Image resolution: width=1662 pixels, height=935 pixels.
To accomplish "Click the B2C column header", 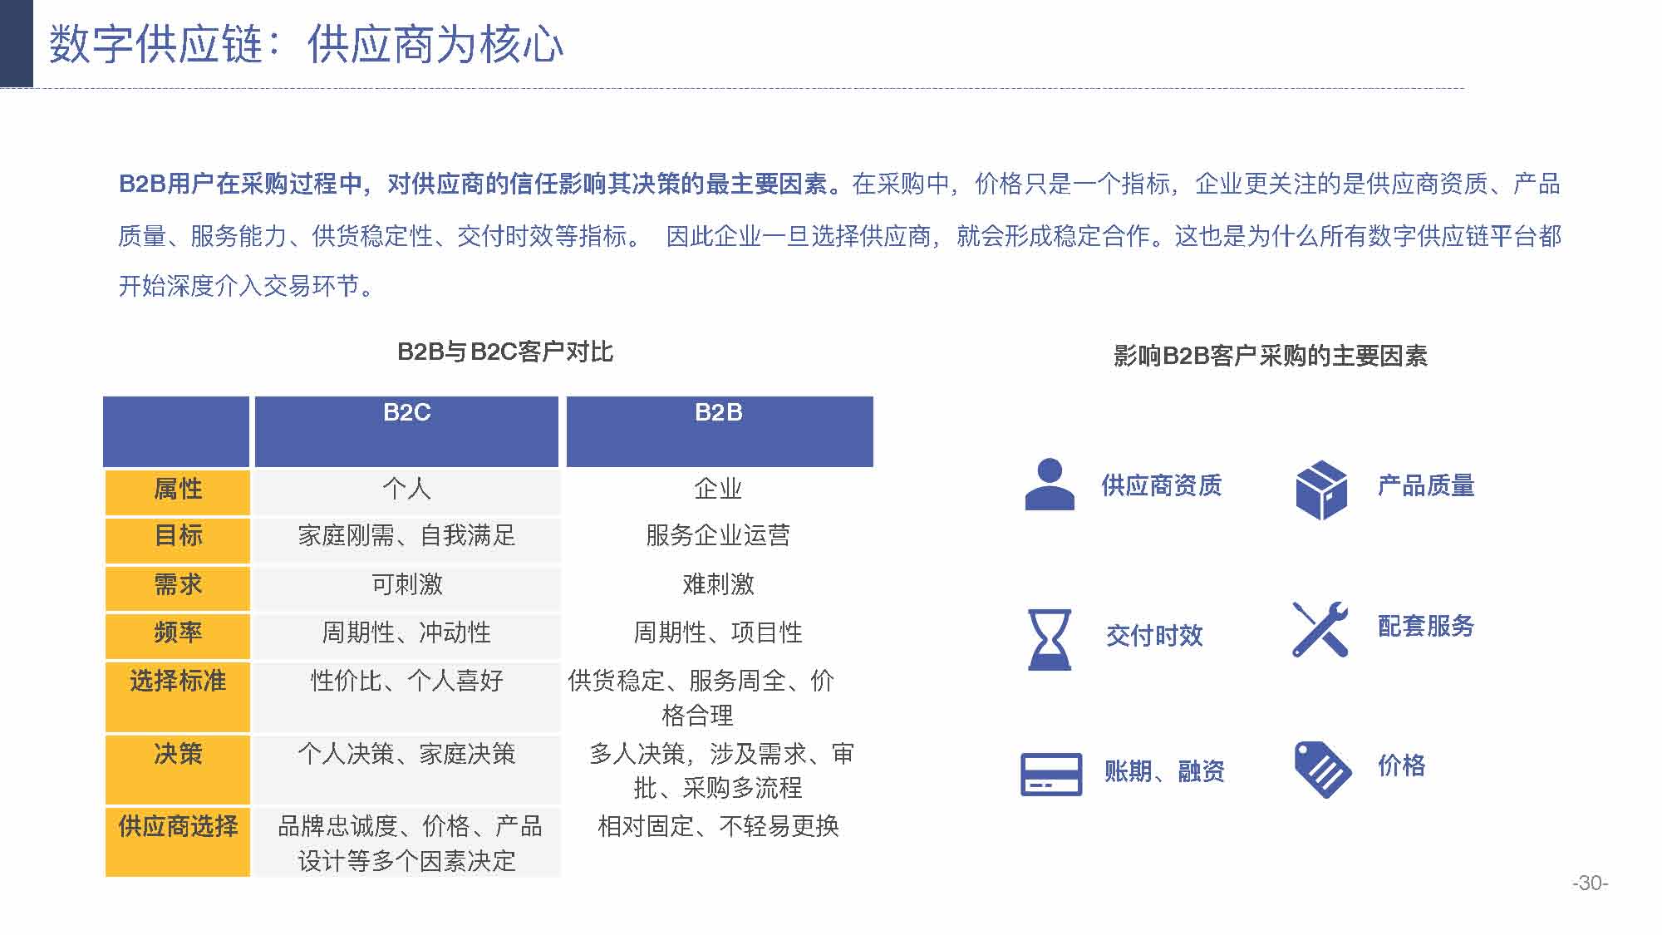I will tap(406, 431).
